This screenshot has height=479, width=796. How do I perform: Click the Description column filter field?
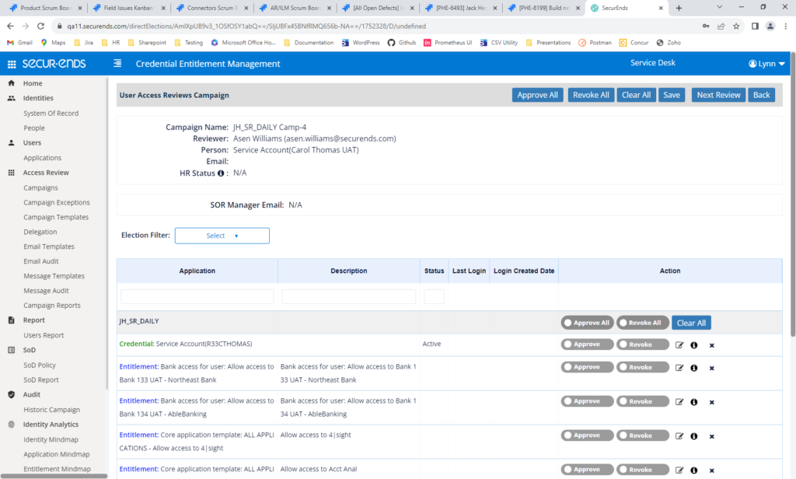[x=349, y=296]
